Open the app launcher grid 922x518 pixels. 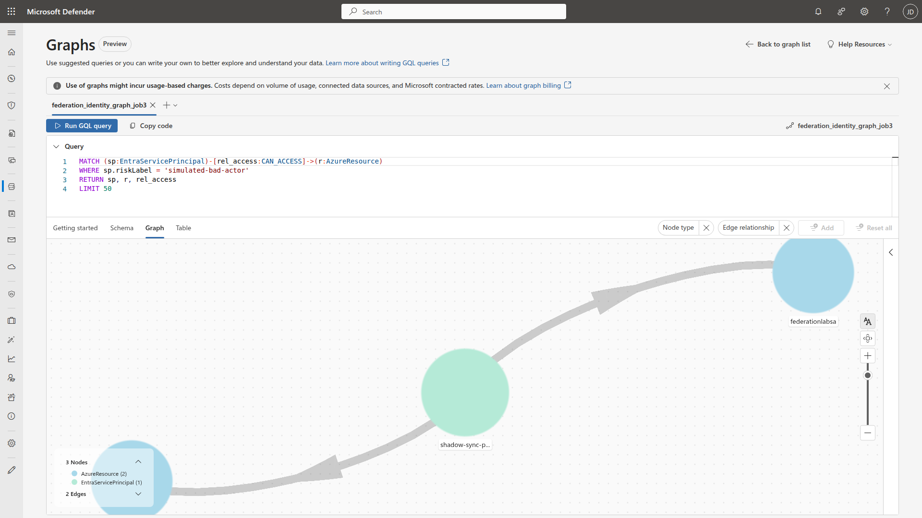click(x=11, y=11)
